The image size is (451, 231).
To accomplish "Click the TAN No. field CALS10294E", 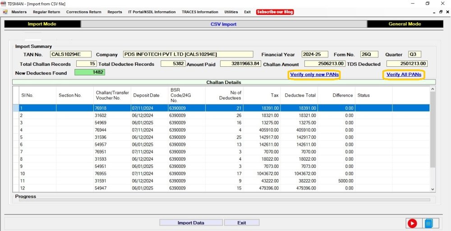I will pyautogui.click(x=70, y=55).
